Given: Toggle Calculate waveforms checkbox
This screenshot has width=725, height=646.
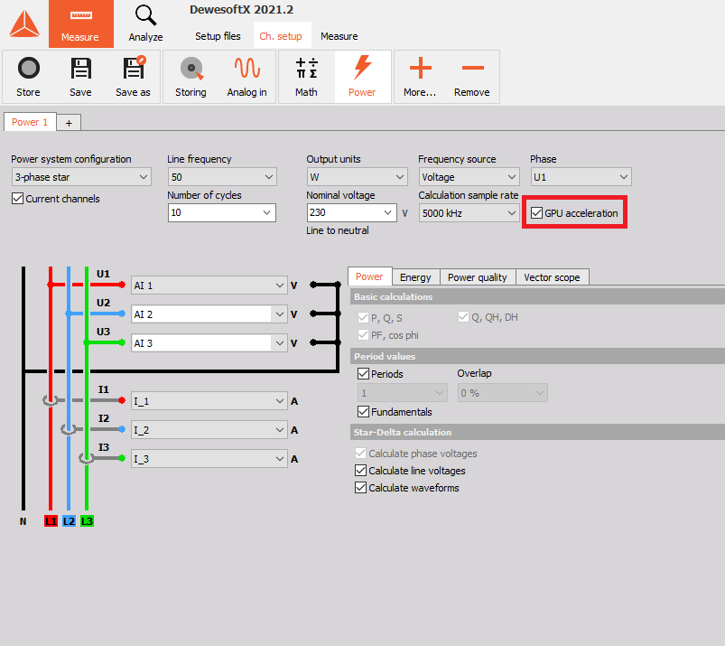Looking at the screenshot, I should tap(360, 488).
